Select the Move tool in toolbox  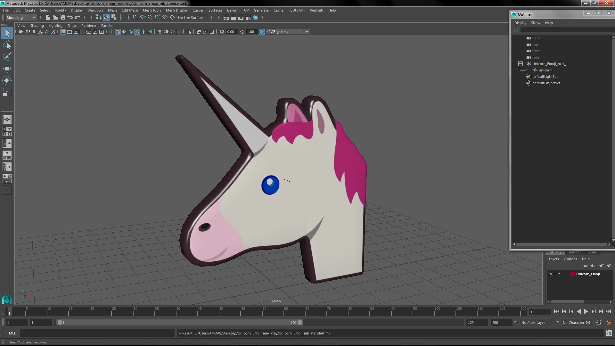[7, 69]
